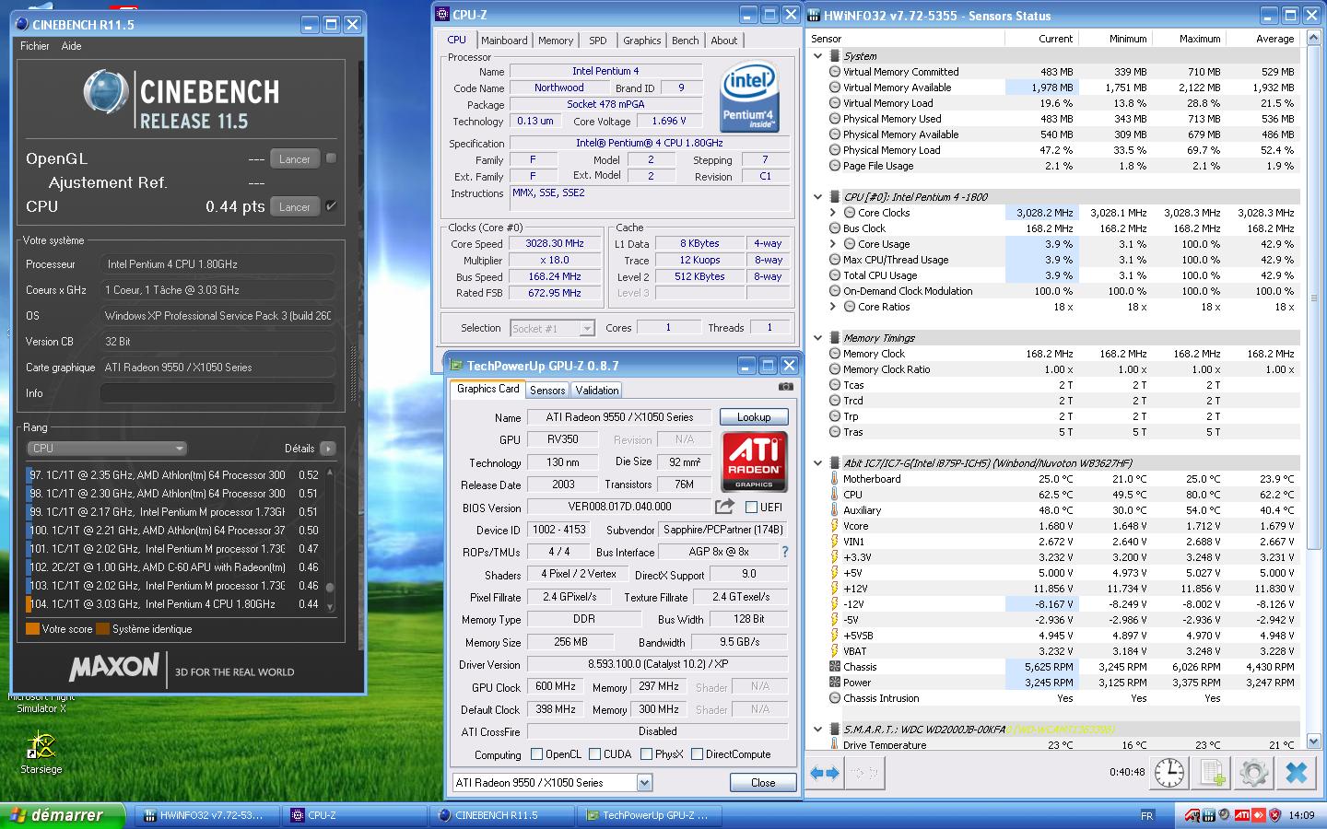
Task: Click the camera screenshot icon in GPU-Z
Action: tap(785, 388)
